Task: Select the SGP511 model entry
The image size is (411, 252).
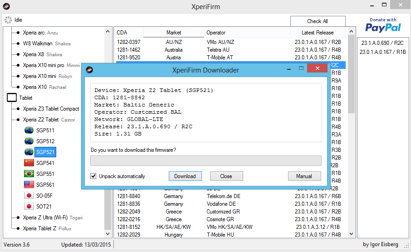Action: (x=45, y=130)
